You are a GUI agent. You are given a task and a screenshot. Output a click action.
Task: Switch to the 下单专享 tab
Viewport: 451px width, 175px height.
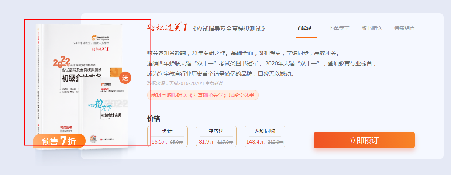(x=339, y=28)
